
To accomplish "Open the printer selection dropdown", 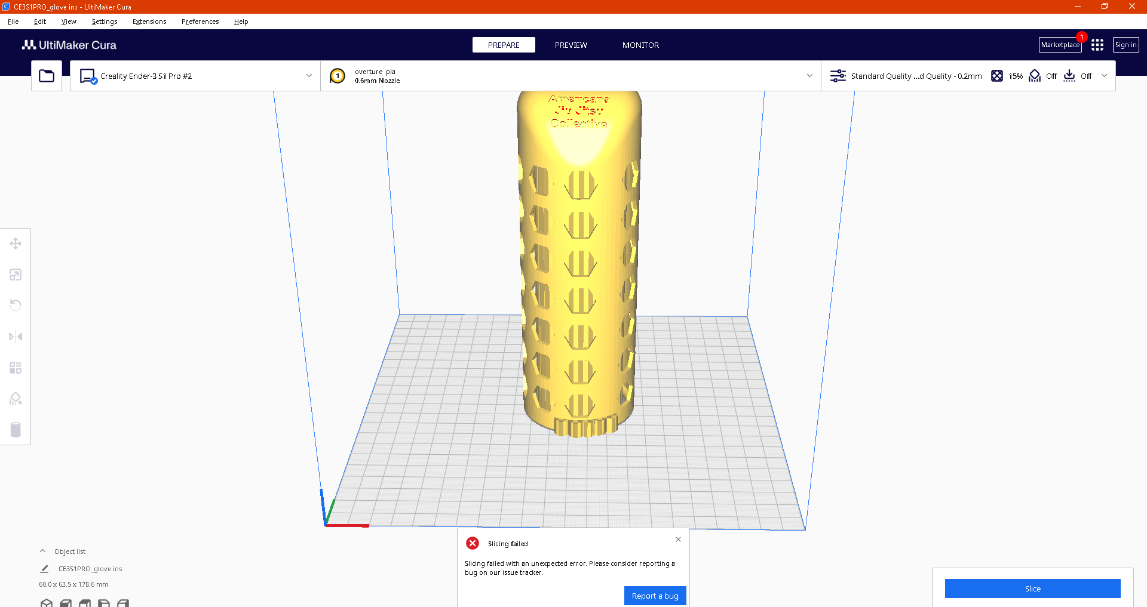I will (308, 76).
